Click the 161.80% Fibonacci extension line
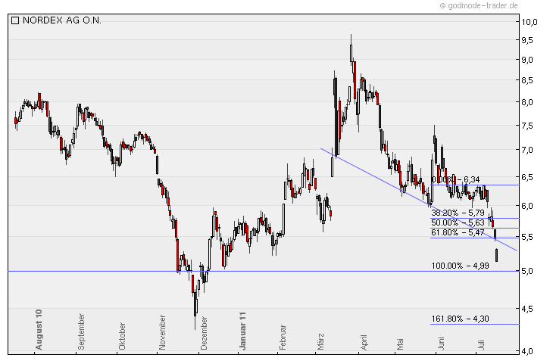553x364 pixels. 474,324
